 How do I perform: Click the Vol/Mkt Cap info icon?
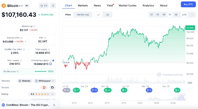coord(24,49)
